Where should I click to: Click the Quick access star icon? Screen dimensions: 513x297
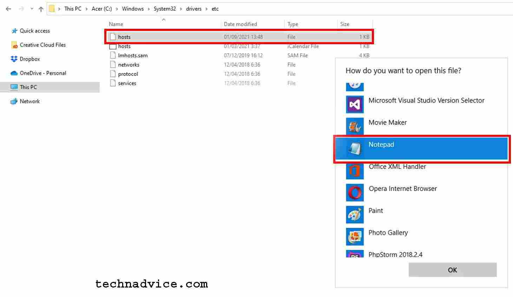click(14, 31)
